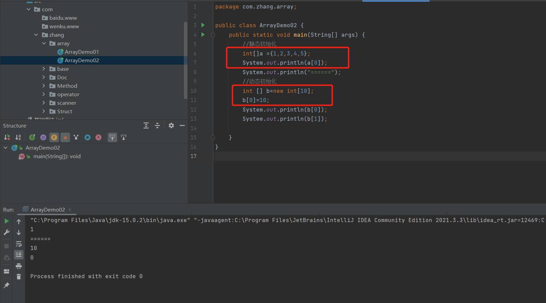Select ArrayDemo02 class in Structure tree
The width and height of the screenshot is (546, 303).
tap(43, 148)
